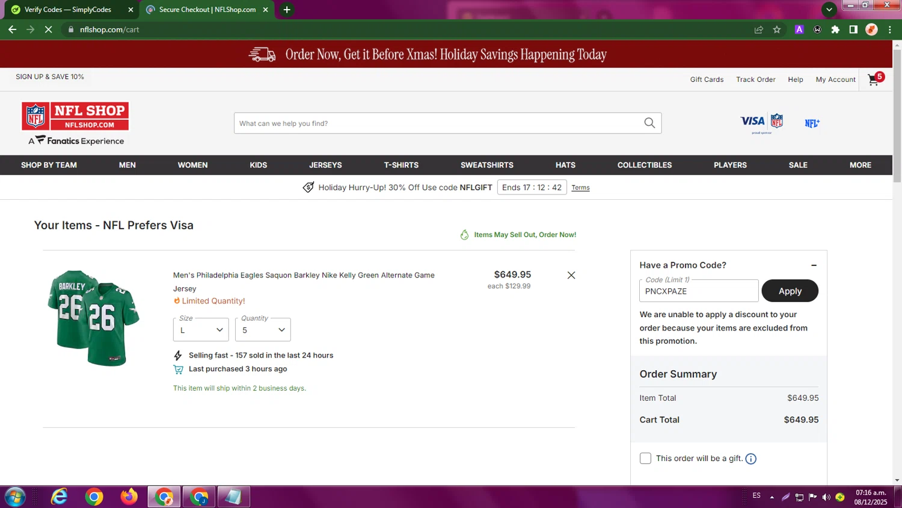Image resolution: width=902 pixels, height=508 pixels.
Task: Toggle the browser side panel icon
Action: click(853, 29)
